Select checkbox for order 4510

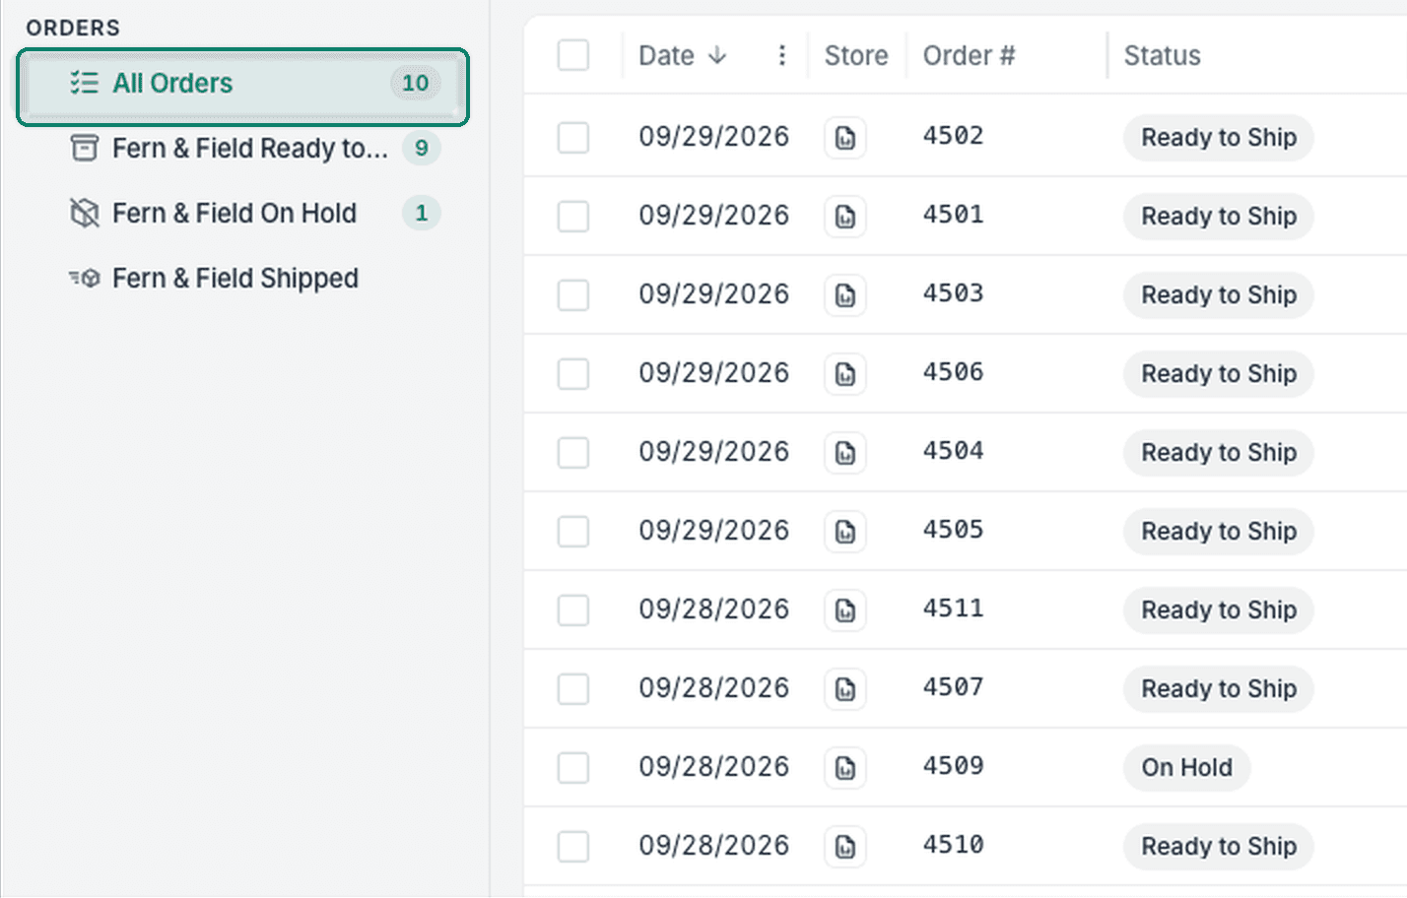click(573, 847)
